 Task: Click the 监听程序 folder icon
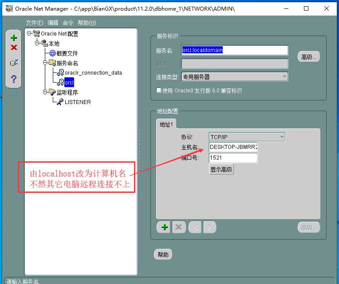[x=52, y=92]
